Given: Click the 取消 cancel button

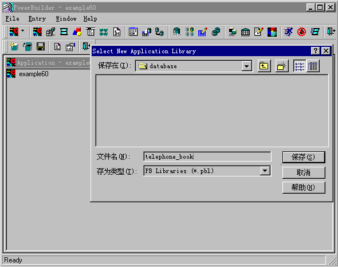Looking at the screenshot, I should tap(303, 172).
